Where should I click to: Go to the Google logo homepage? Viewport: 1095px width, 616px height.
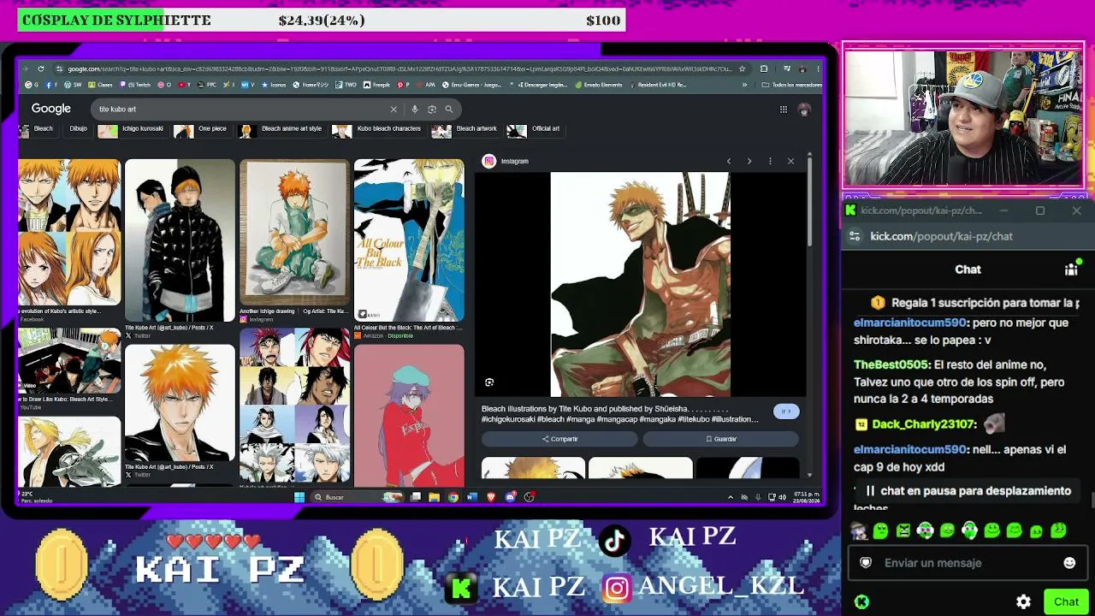[x=51, y=109]
